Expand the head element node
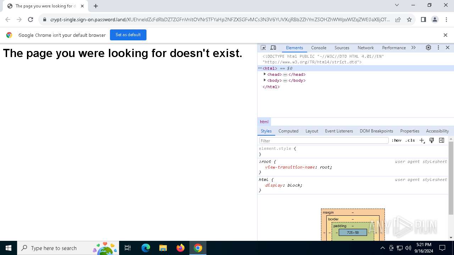The height and width of the screenshot is (255, 454). pyautogui.click(x=265, y=74)
